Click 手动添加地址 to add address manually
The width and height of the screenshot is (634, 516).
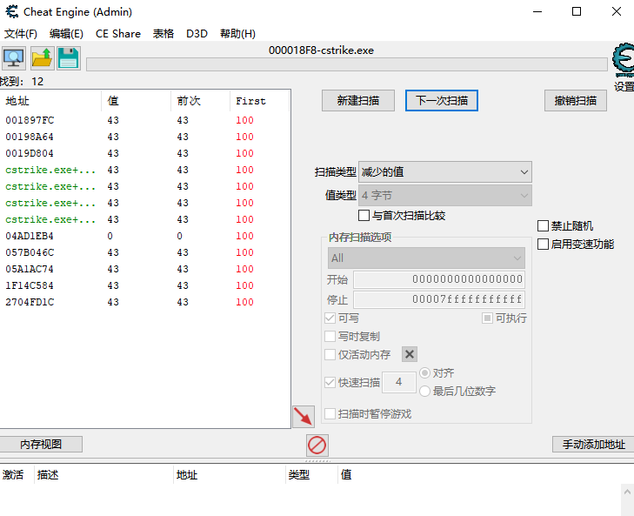(x=593, y=445)
